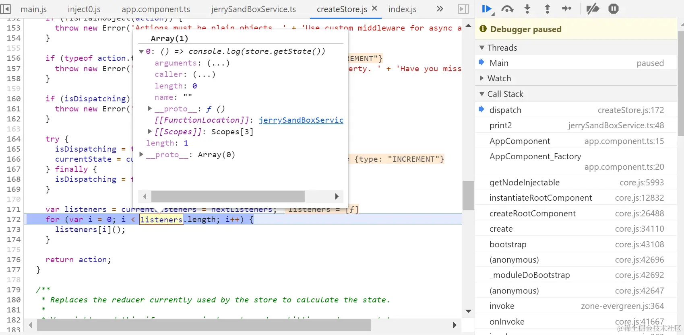Click caller: (...) getter in popup
Screen dimensions: 684x335
click(204, 74)
